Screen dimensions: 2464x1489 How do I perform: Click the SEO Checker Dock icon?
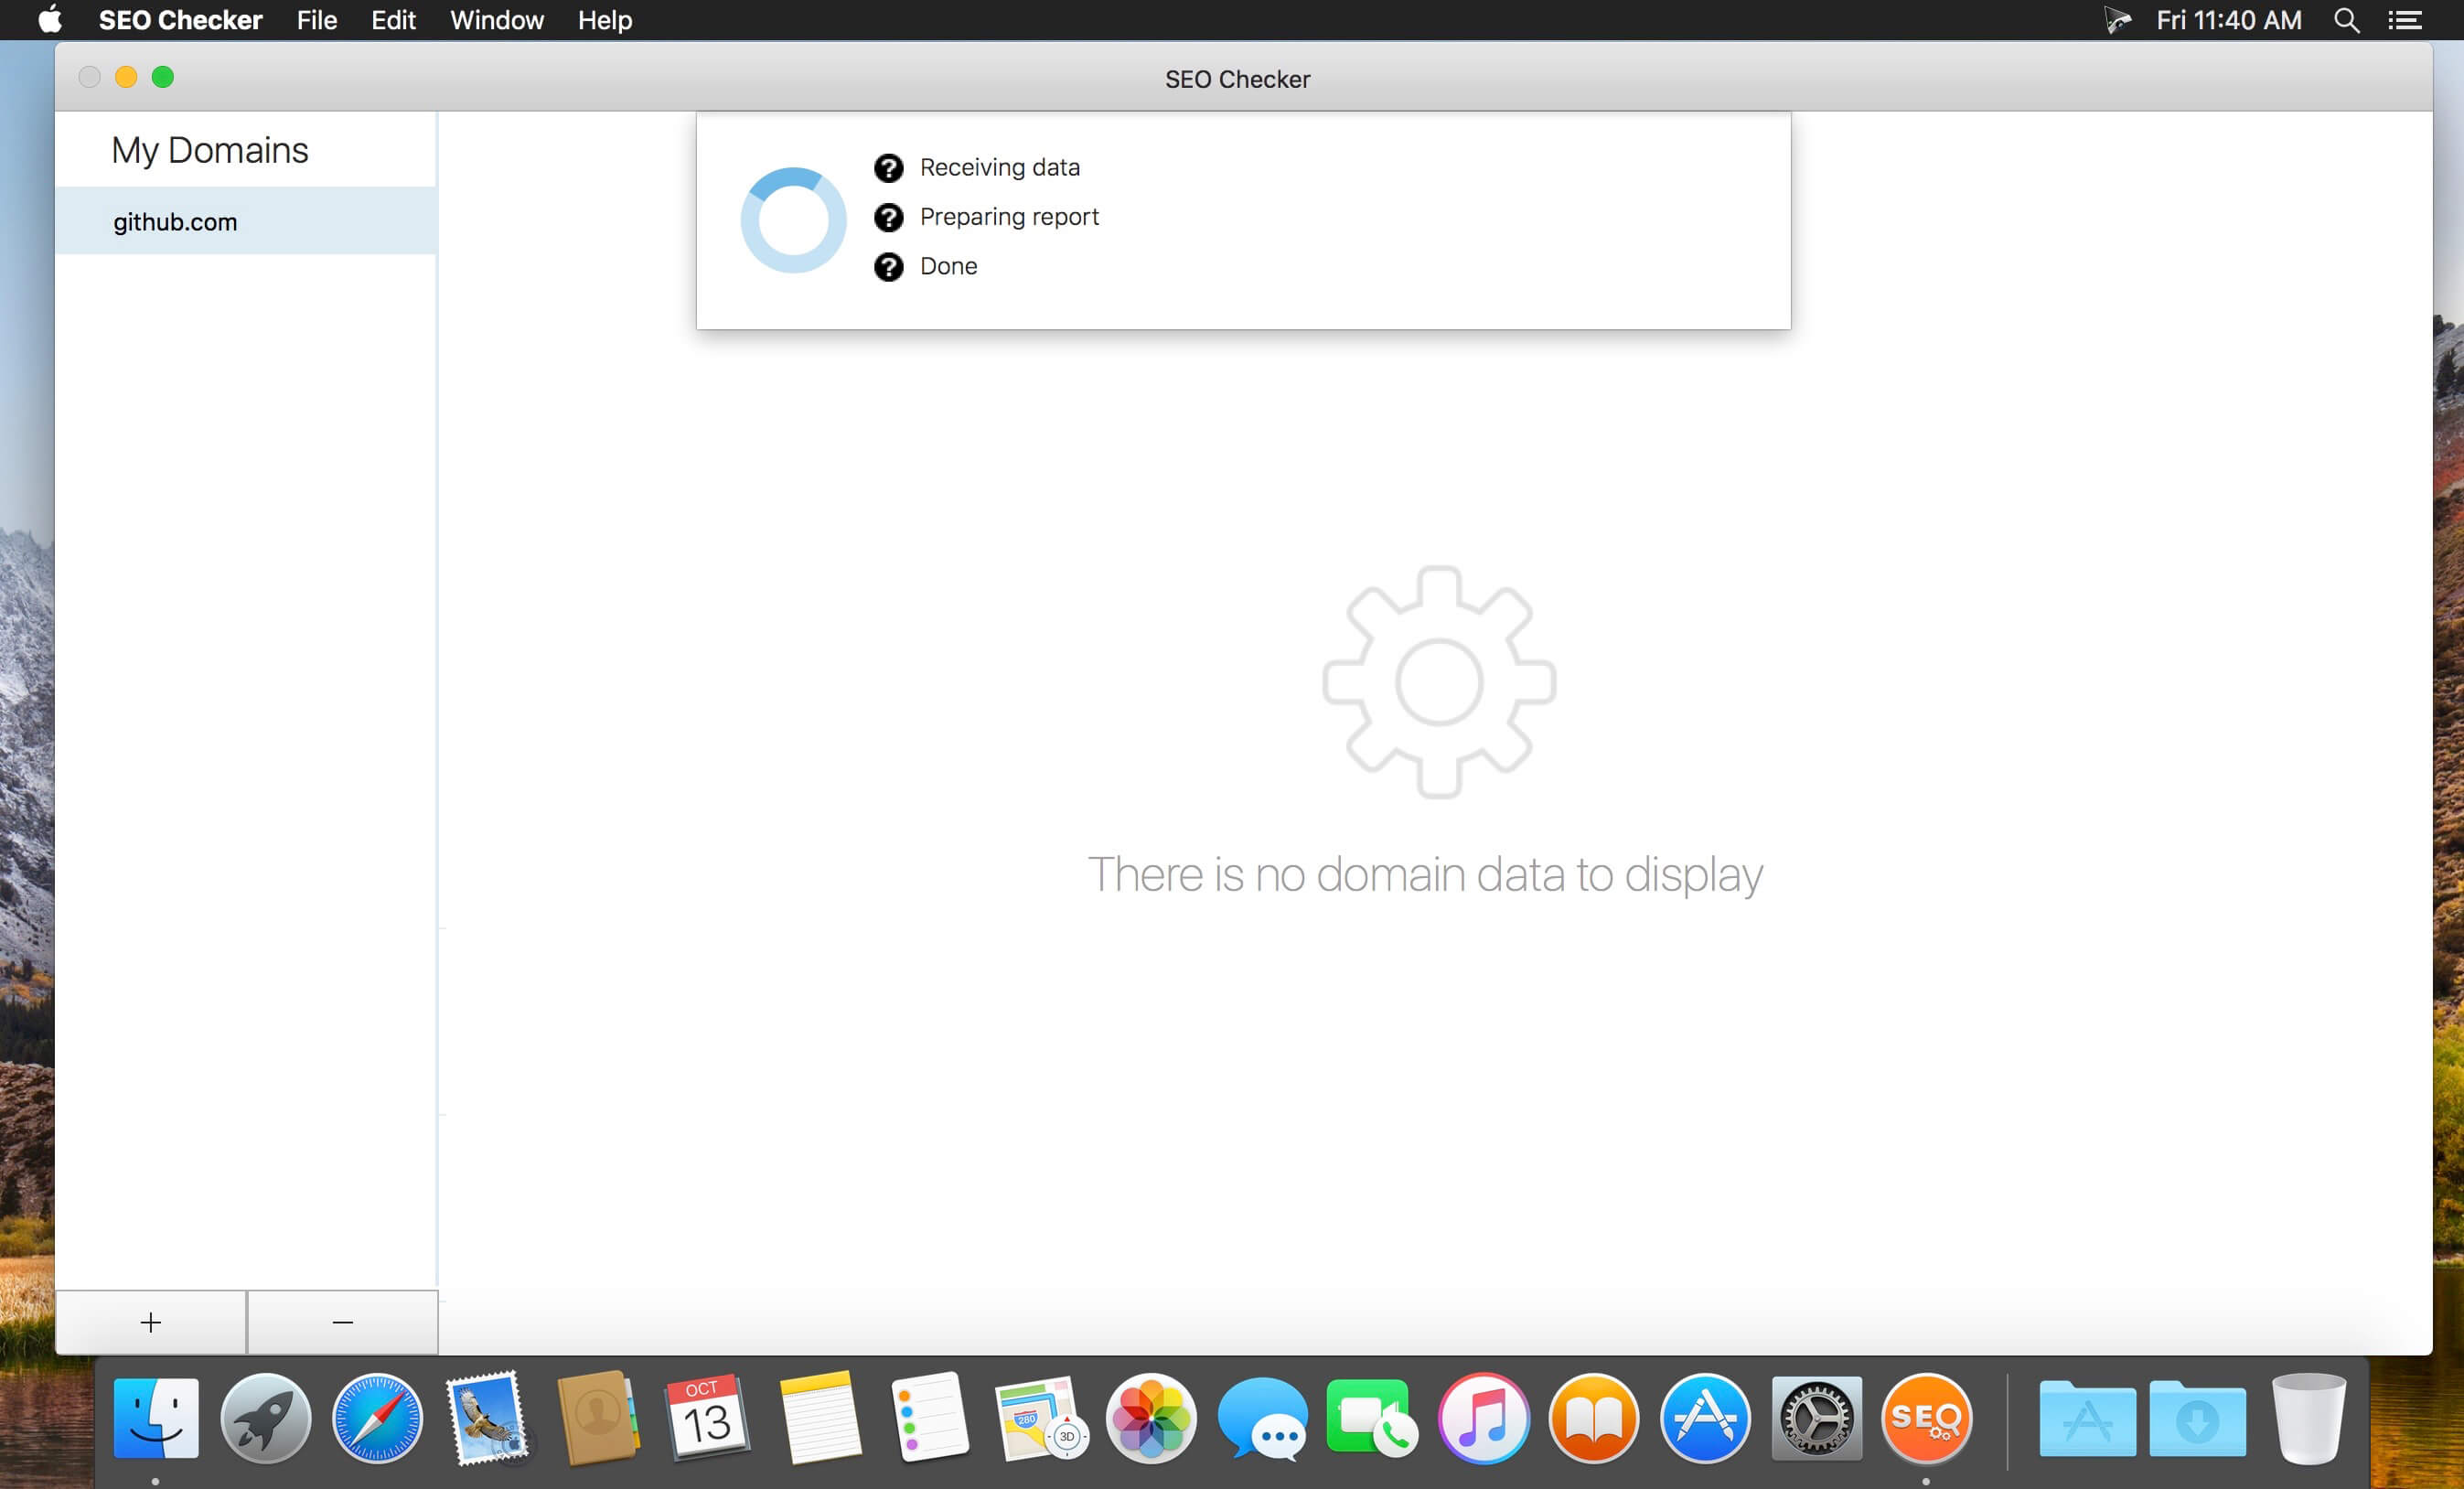tap(1927, 1418)
